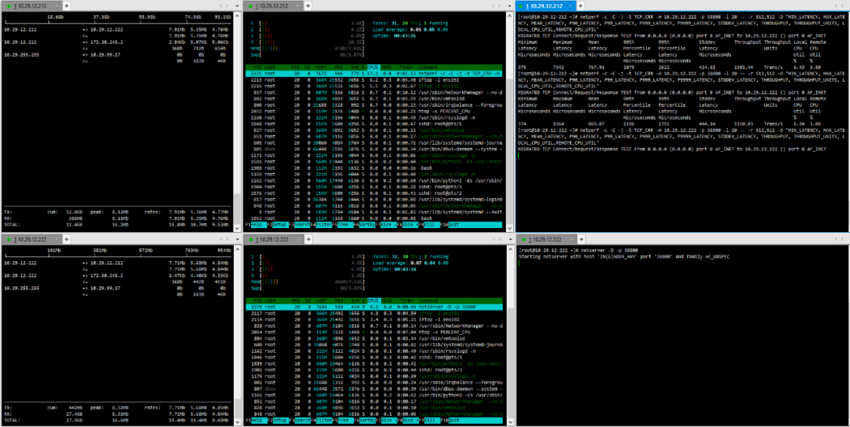Viewport: 850px width, 427px height.
Task: Click F5 Tree in 10.29.12.212 htop
Action: click(342, 224)
